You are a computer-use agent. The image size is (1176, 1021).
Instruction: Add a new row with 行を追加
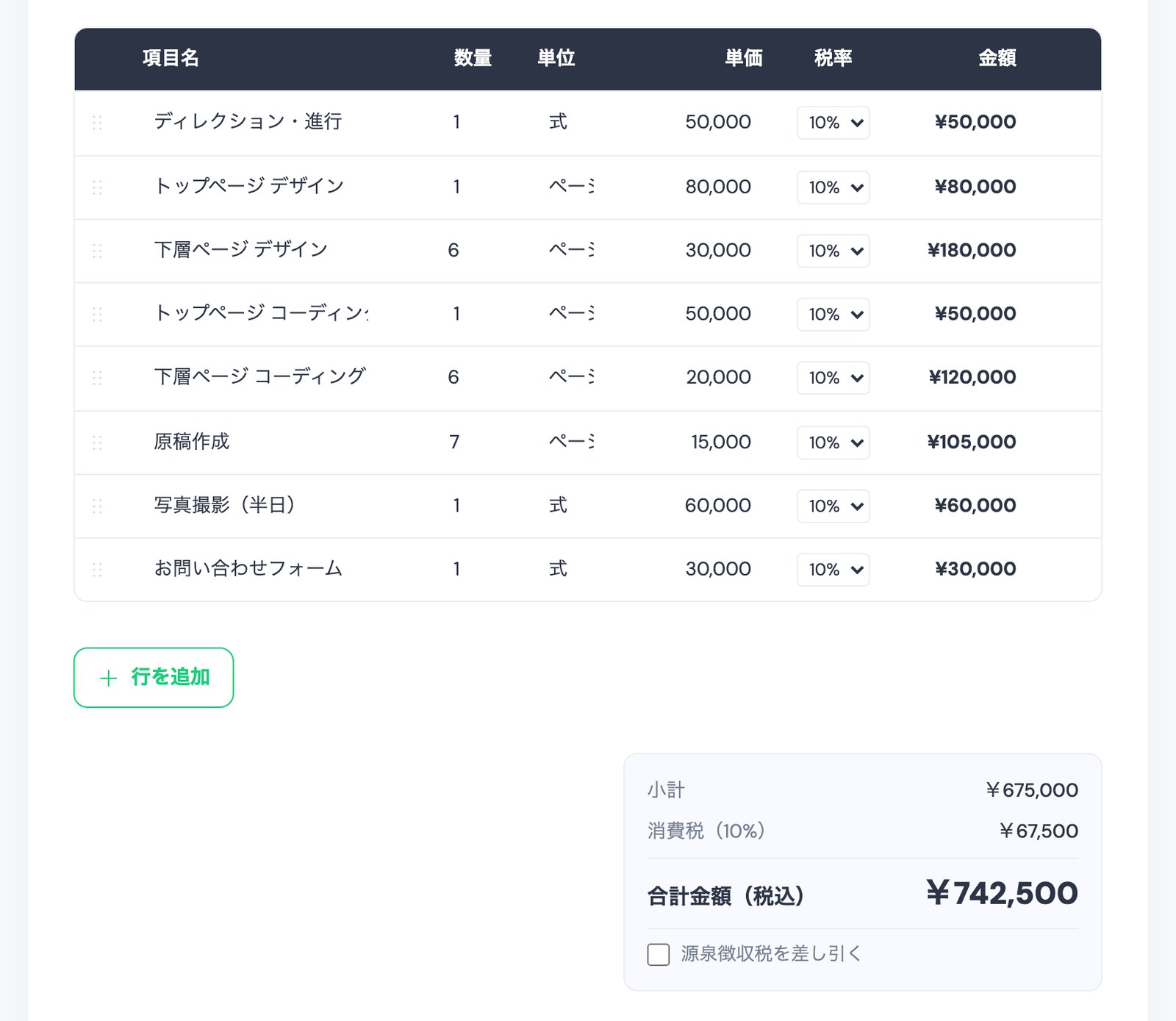pos(154,677)
